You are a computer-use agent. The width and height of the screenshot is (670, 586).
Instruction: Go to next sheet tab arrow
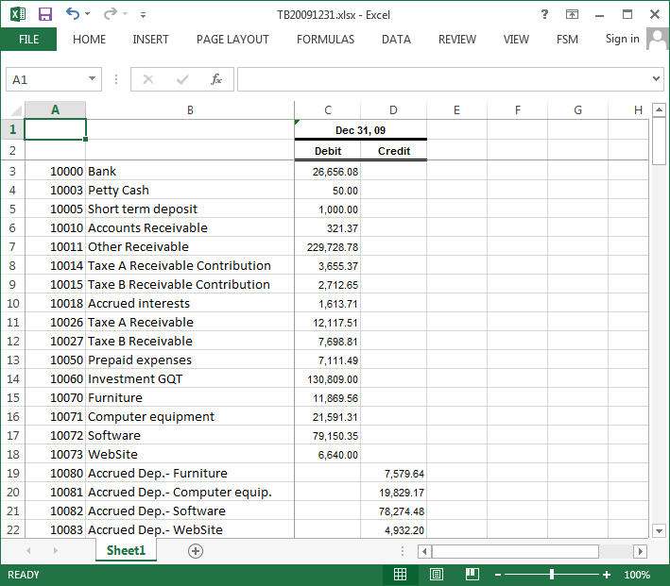click(55, 550)
